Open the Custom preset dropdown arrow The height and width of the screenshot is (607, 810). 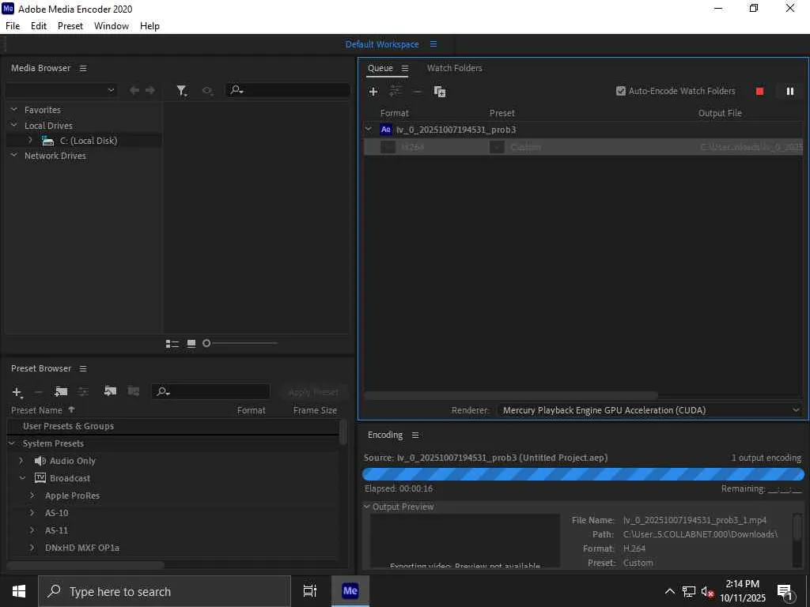pos(497,147)
